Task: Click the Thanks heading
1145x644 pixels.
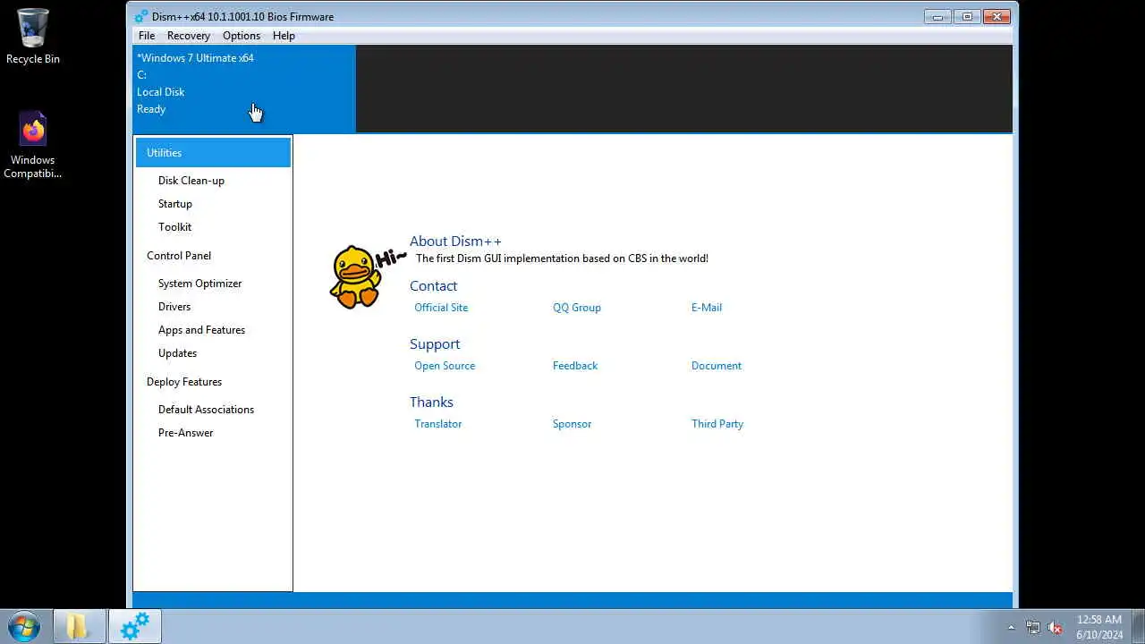Action: tap(431, 402)
